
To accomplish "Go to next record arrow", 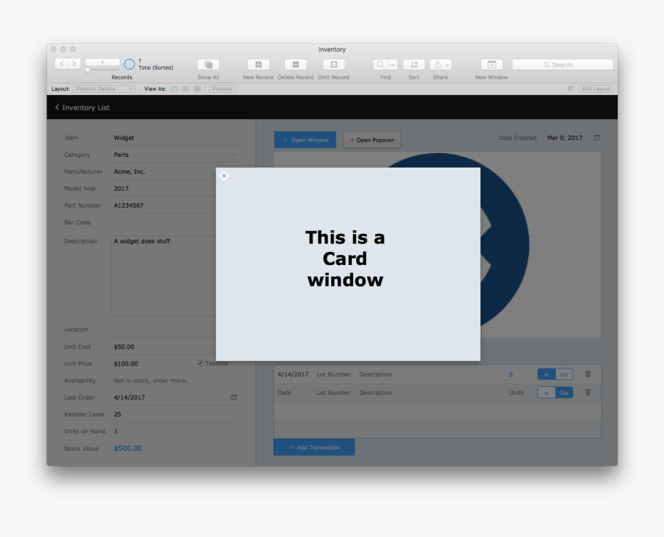I will [x=74, y=64].
